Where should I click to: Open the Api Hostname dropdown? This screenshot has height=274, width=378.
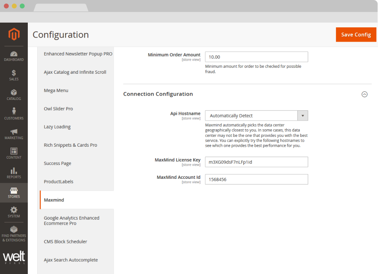pos(251,116)
